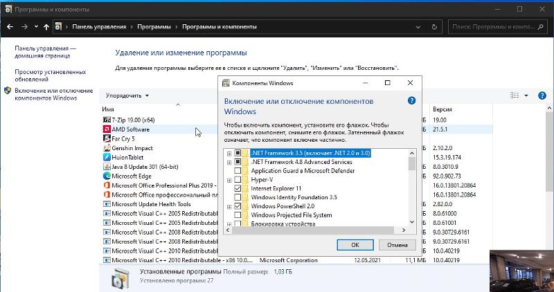Viewport: 554px width, 292px height.
Task: Click OK in Windows Components dialog
Action: pyautogui.click(x=355, y=245)
